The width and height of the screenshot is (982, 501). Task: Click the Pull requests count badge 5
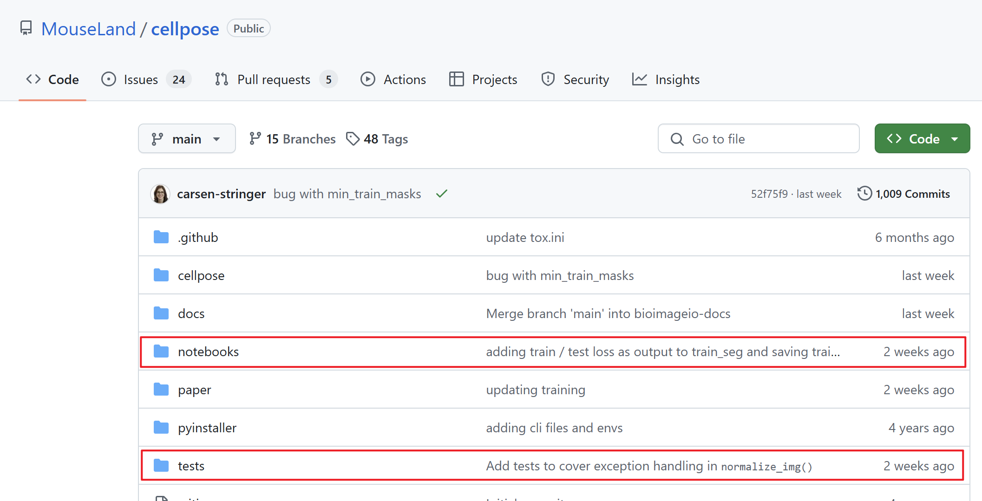(328, 80)
